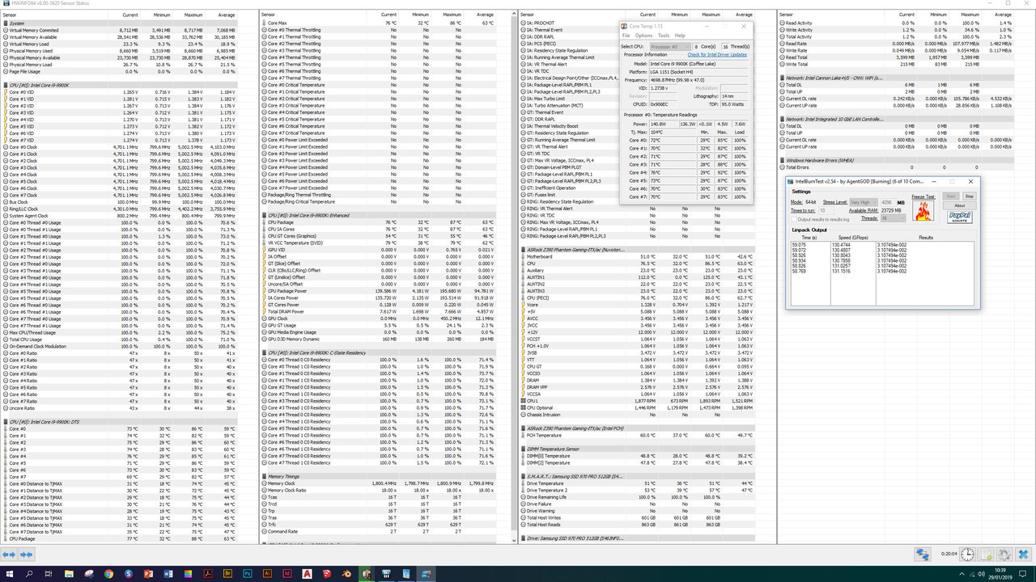The height and width of the screenshot is (582, 1036).
Task: Open Spotify from the taskbar
Action: [x=129, y=574]
